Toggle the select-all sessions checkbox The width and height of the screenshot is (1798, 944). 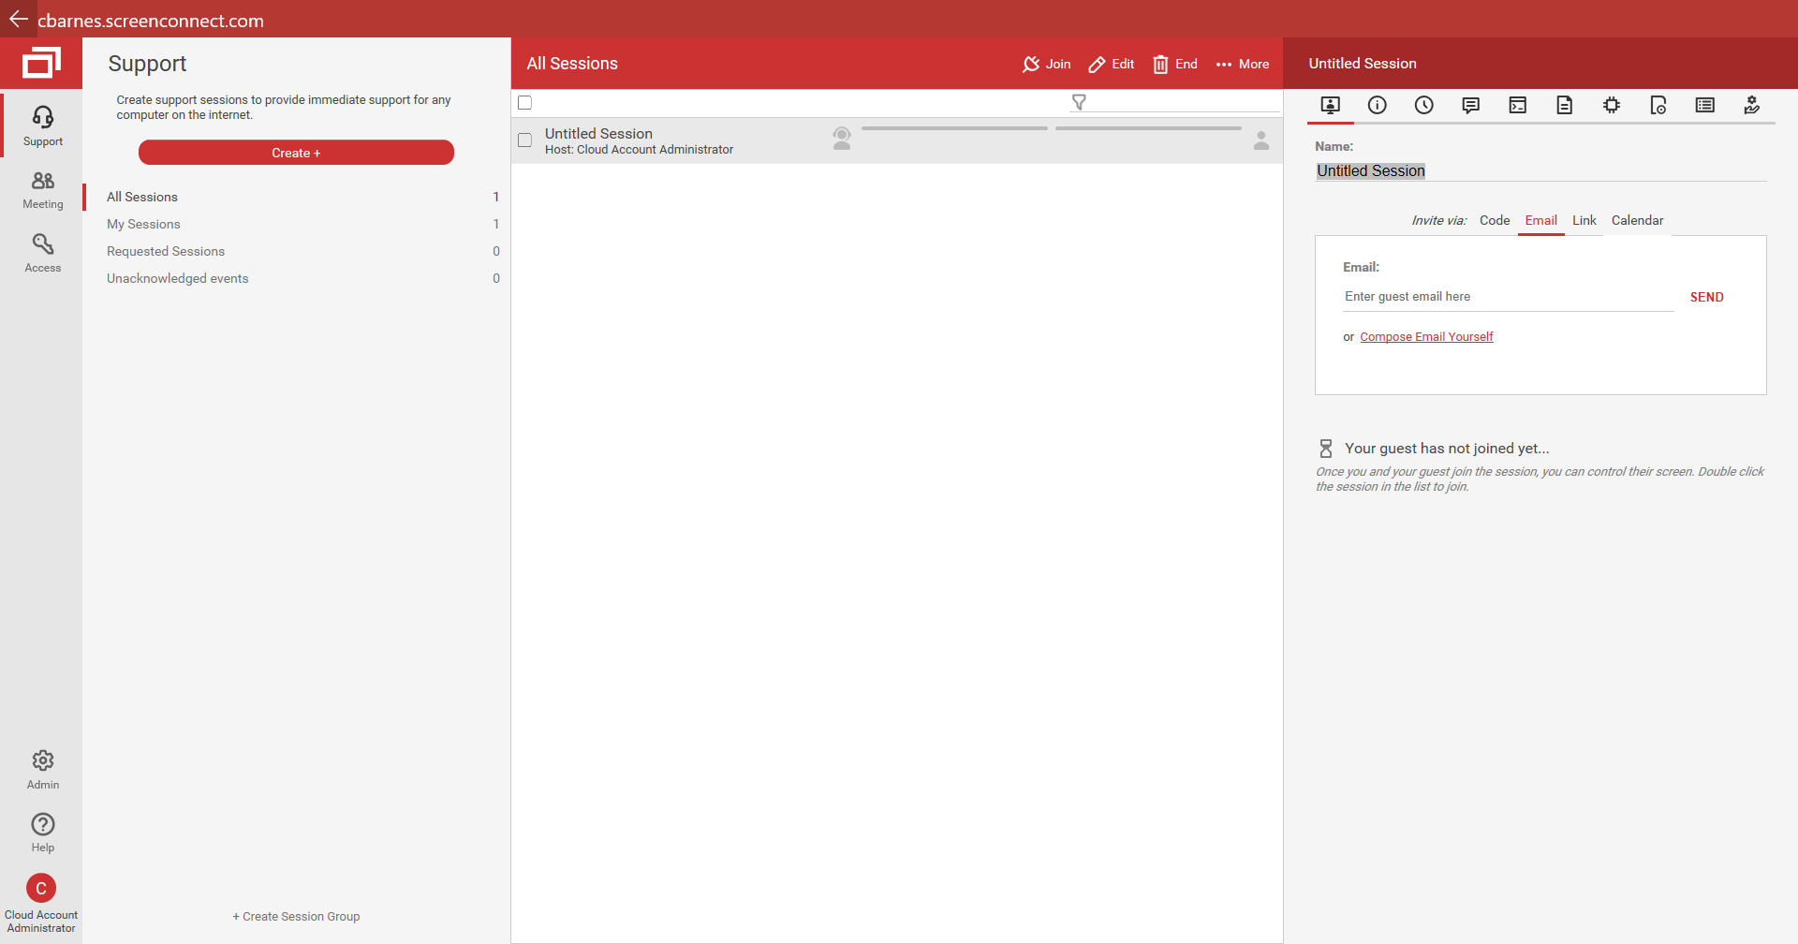pos(524,102)
